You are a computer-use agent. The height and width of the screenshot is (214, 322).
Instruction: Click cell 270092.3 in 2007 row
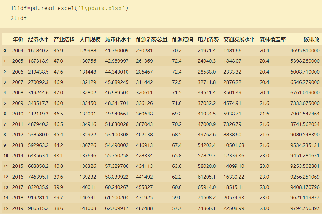[38, 82]
